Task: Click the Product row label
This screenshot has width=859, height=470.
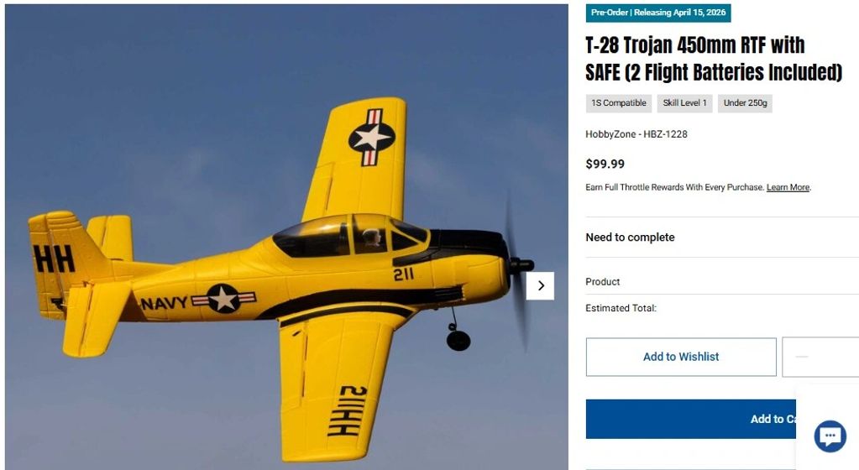Action: (x=603, y=281)
